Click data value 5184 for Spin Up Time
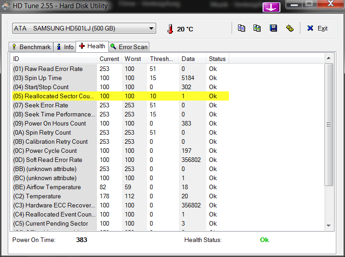Image resolution: width=345 pixels, height=257 pixels. [x=188, y=78]
